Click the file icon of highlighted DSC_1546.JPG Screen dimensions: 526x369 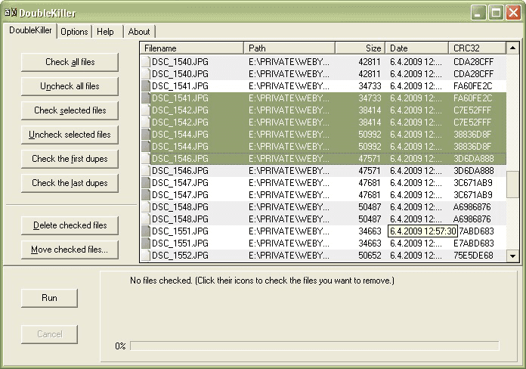point(146,159)
